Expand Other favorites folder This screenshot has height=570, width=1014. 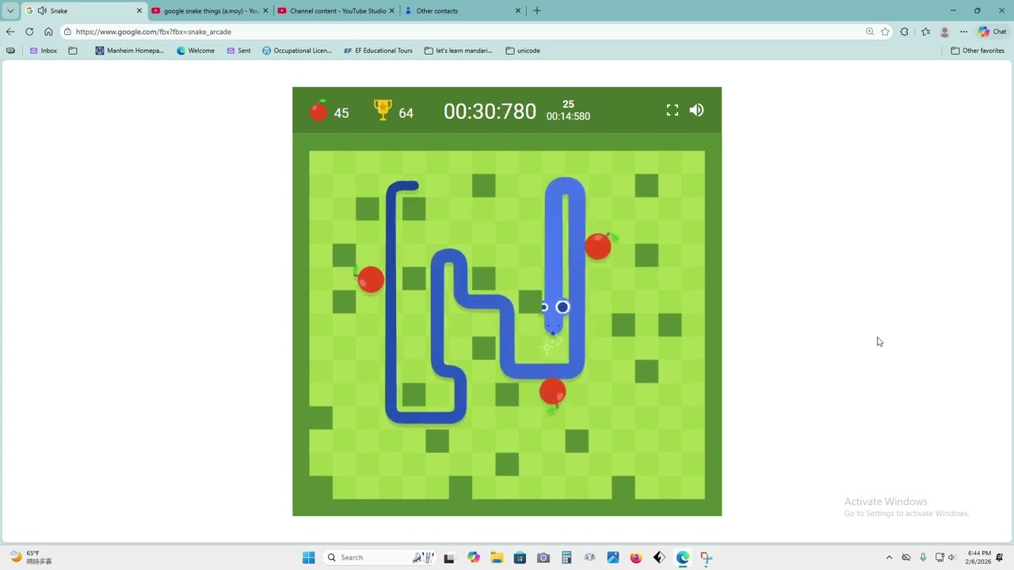click(978, 51)
